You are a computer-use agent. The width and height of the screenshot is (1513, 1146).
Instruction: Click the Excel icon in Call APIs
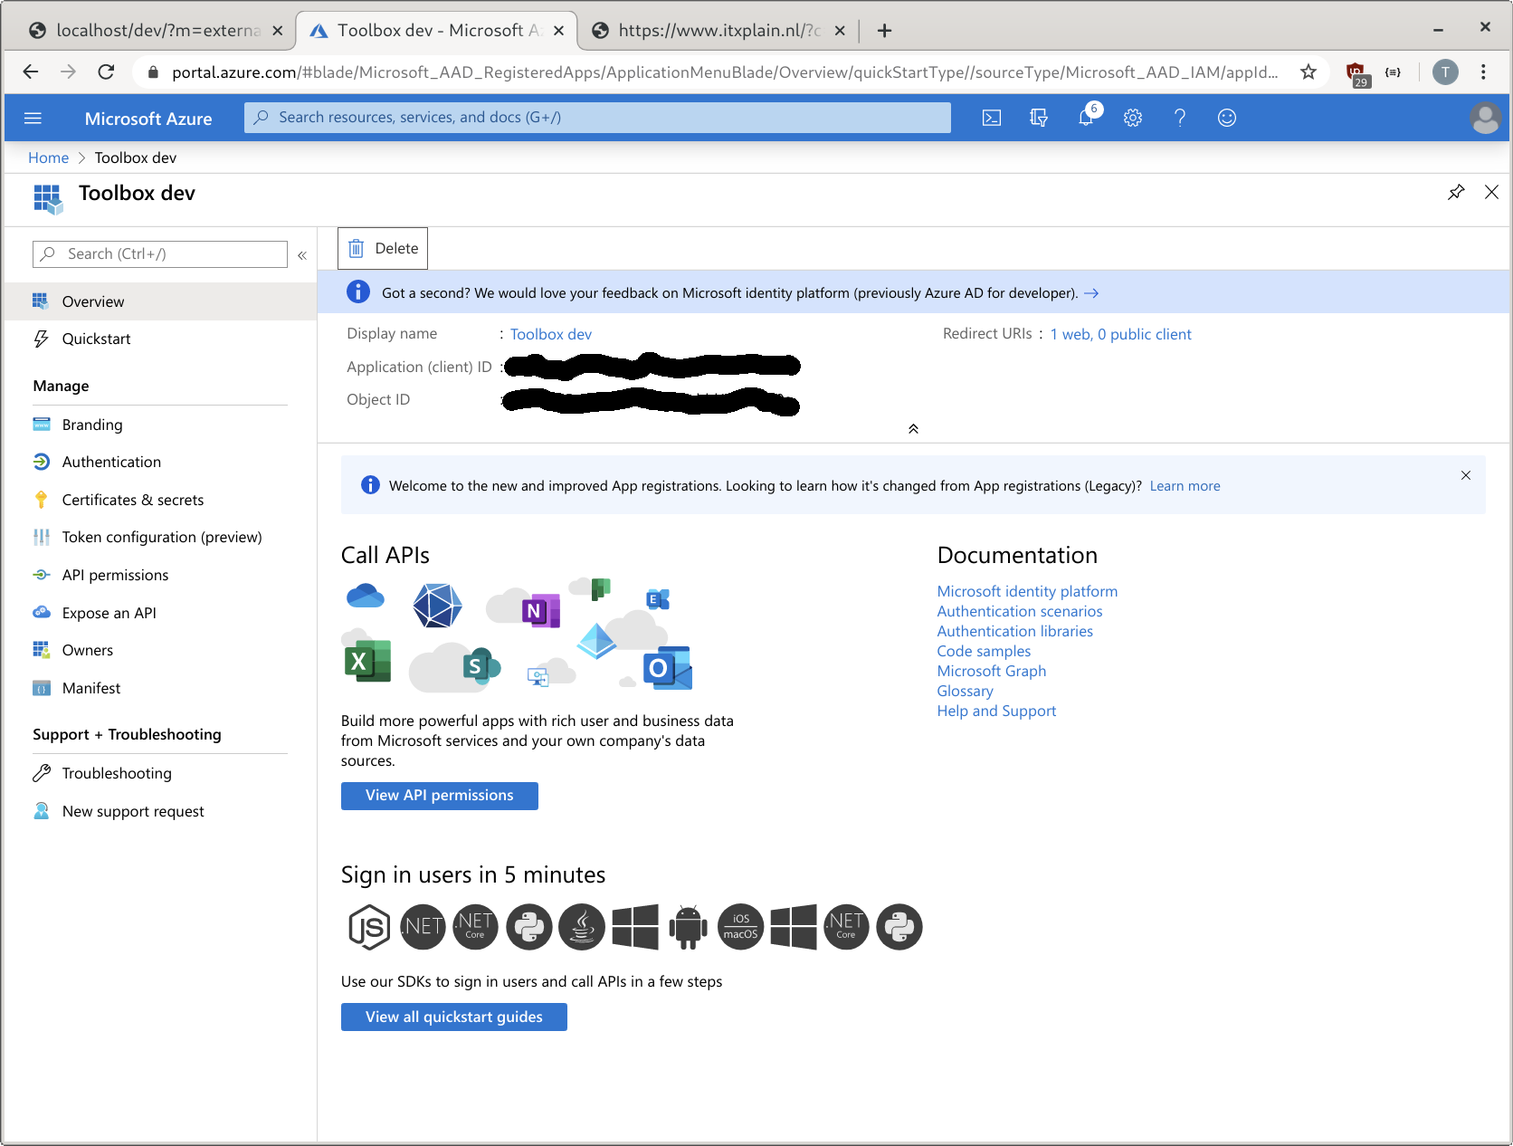coord(367,661)
